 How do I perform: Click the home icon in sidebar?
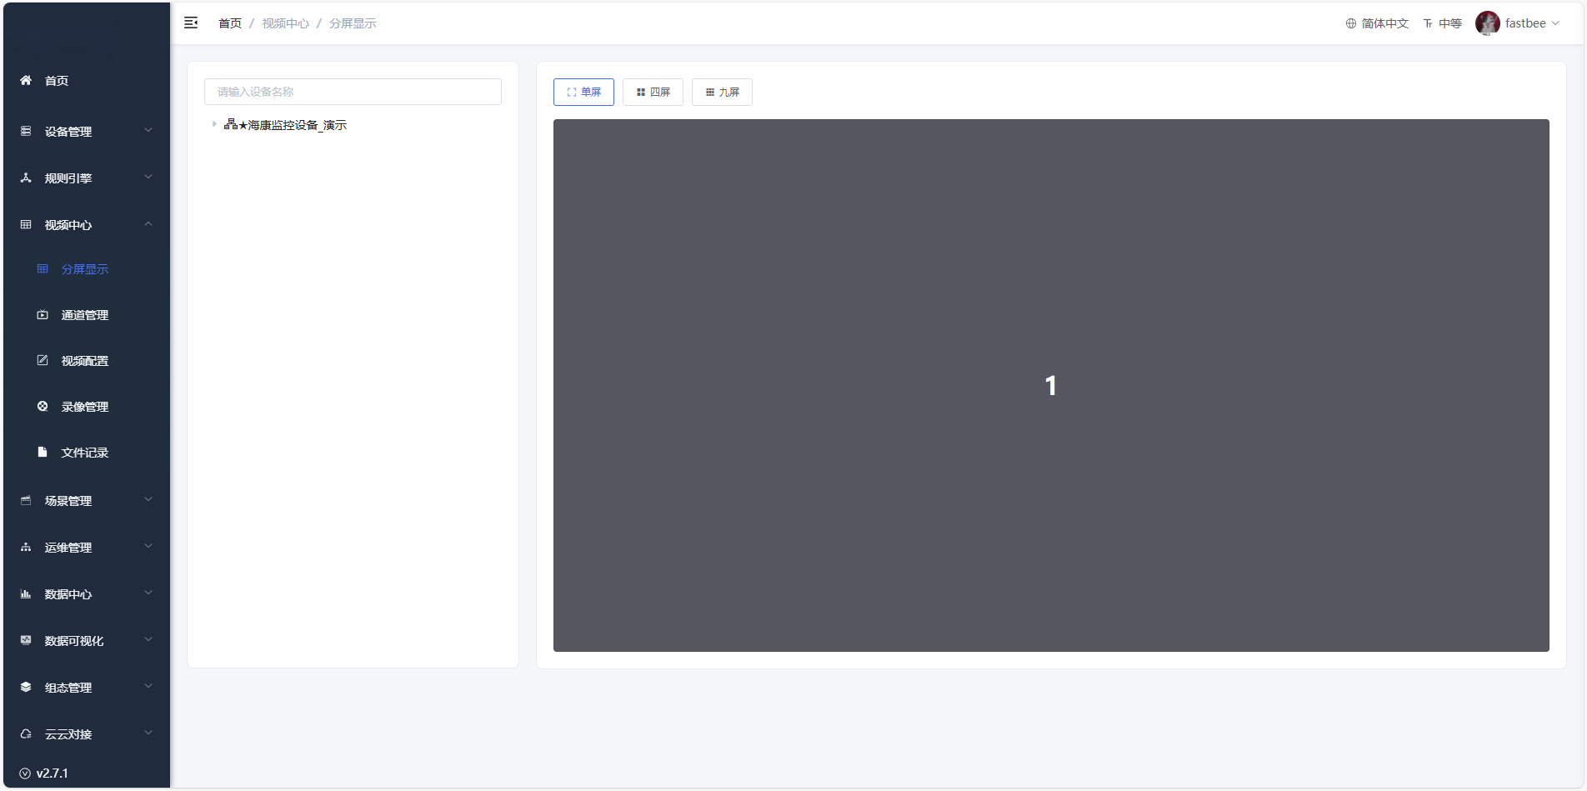coord(26,81)
